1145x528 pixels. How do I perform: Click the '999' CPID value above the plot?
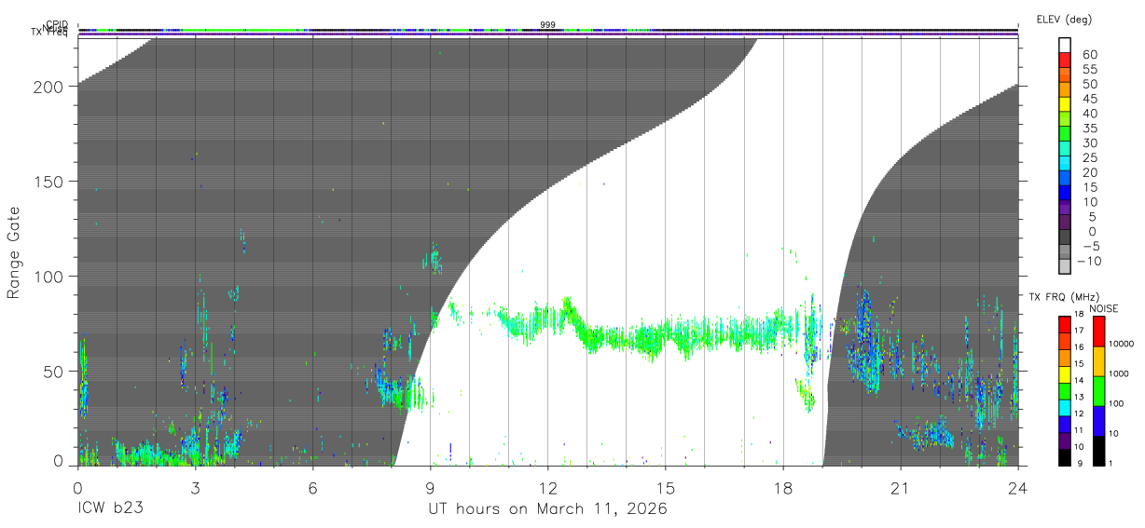coord(547,25)
